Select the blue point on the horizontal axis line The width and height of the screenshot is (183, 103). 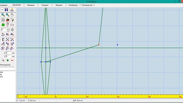point(46,48)
